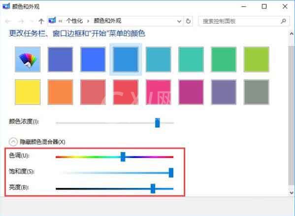The image size is (295, 216).
Task: Collapse the color mixer section
Action: click(13, 142)
